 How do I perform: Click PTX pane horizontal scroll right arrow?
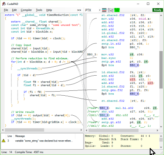pyautogui.click(x=157, y=130)
